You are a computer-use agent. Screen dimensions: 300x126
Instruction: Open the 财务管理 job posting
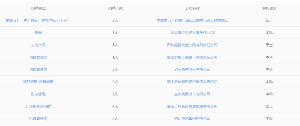(x=38, y=94)
